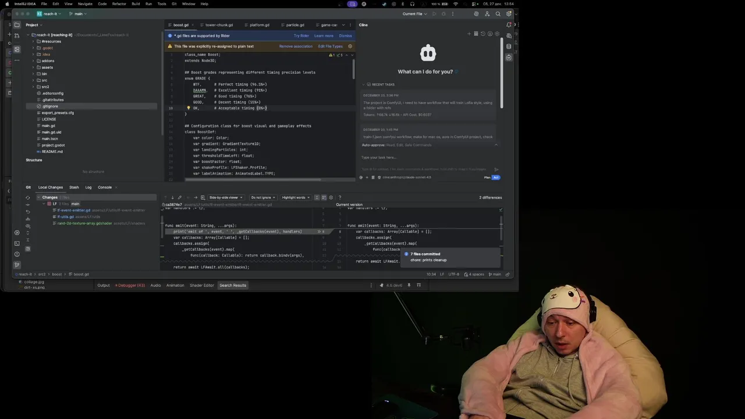Open the Notifications bell on right sidebar

[509, 25]
